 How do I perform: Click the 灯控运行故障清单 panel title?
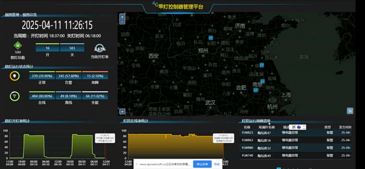pos(256,121)
